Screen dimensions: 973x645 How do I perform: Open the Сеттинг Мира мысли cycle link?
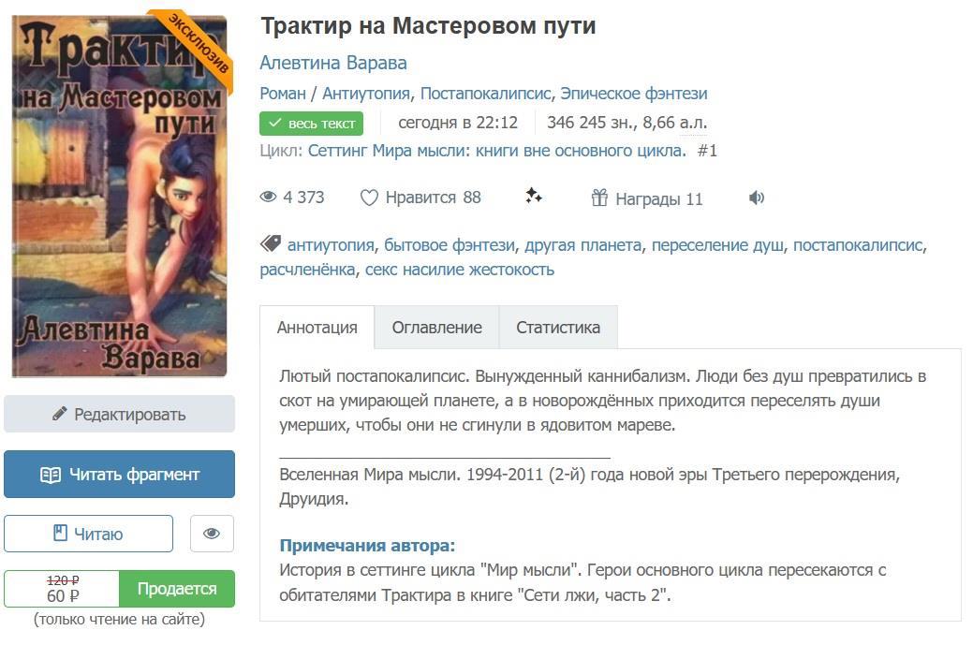(x=497, y=151)
